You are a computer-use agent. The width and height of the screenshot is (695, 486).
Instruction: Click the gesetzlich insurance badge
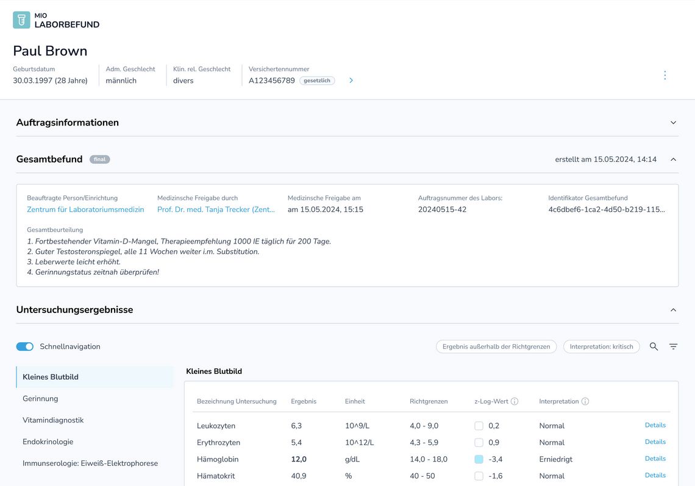pyautogui.click(x=317, y=80)
